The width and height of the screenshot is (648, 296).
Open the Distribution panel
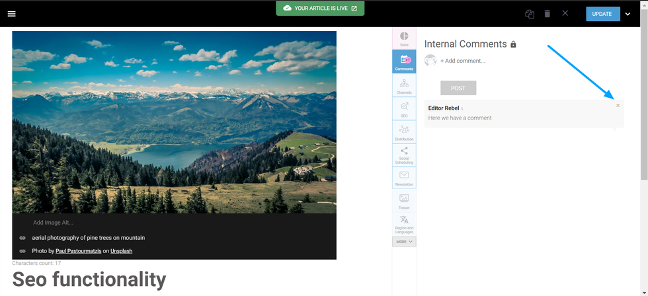pyautogui.click(x=404, y=132)
